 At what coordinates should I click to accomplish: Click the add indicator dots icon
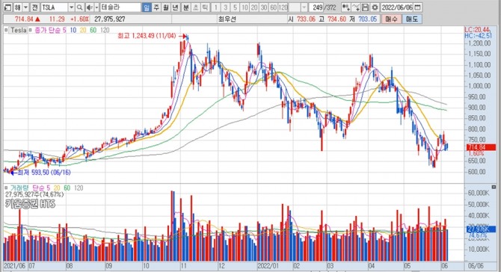point(345,7)
